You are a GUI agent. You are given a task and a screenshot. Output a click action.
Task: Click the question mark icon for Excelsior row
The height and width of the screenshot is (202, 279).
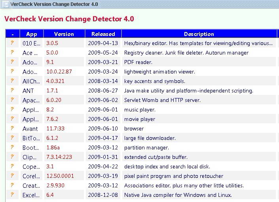(12, 195)
